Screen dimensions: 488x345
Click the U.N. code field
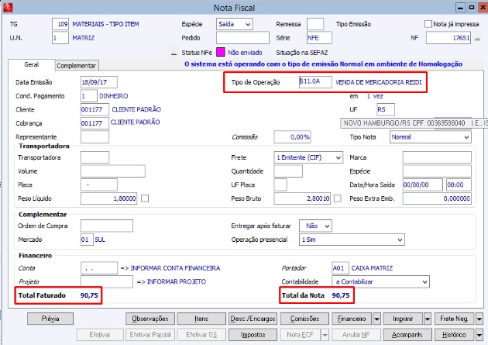(x=60, y=38)
